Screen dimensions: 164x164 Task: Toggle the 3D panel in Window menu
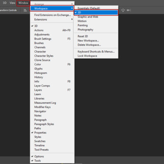pos(52,26)
